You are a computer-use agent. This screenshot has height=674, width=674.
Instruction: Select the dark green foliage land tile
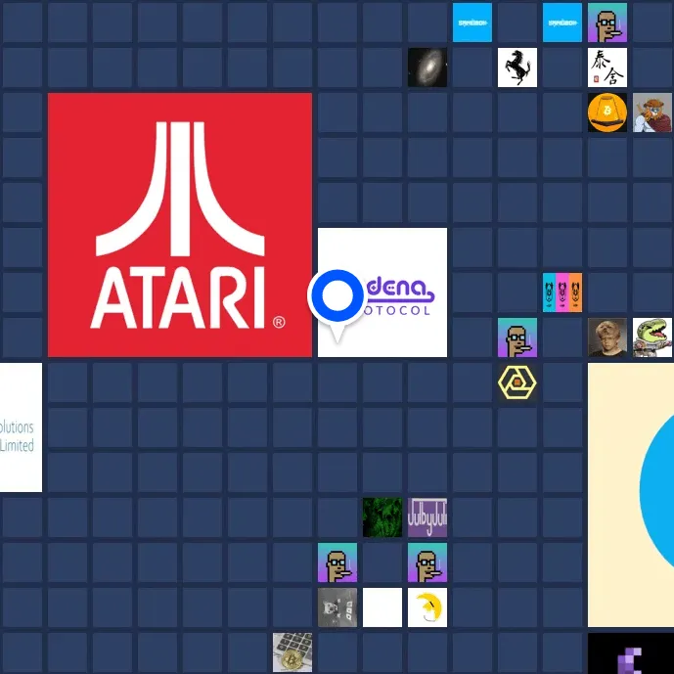(x=382, y=517)
